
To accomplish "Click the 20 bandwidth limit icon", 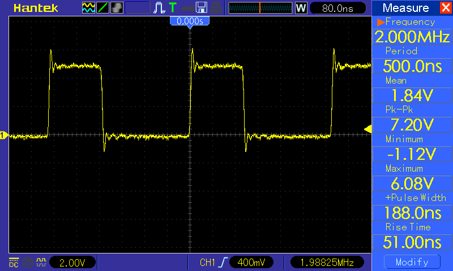I will 27,263.
